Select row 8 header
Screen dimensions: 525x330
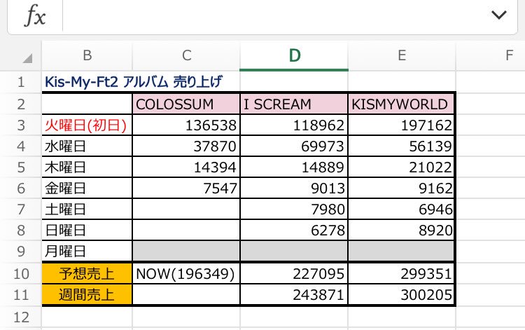coord(21,231)
